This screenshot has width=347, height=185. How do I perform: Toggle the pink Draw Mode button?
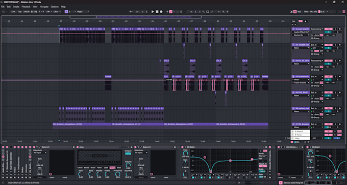pyautogui.click(x=295, y=12)
